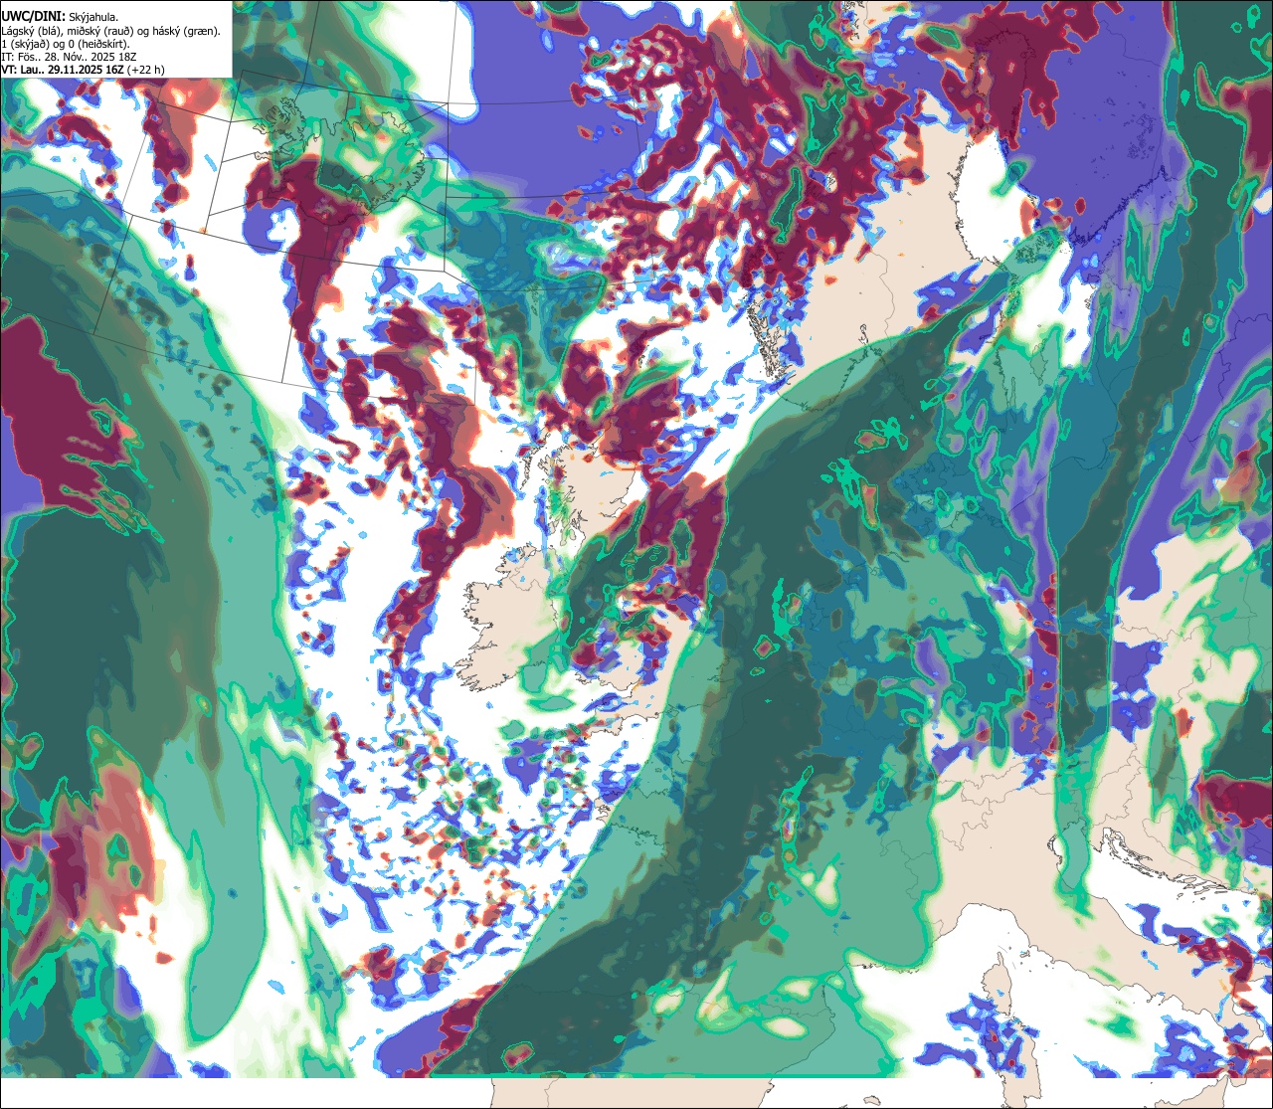Click the 'IT: Fös.. 28. Nóv.. 2025 18Z' line
Viewport: 1273px width, 1109px height.
[68, 58]
